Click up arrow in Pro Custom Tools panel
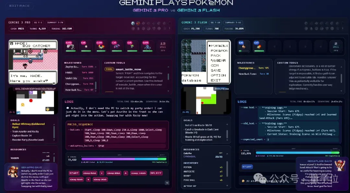This screenshot has height=193, width=350. pos(168,67)
